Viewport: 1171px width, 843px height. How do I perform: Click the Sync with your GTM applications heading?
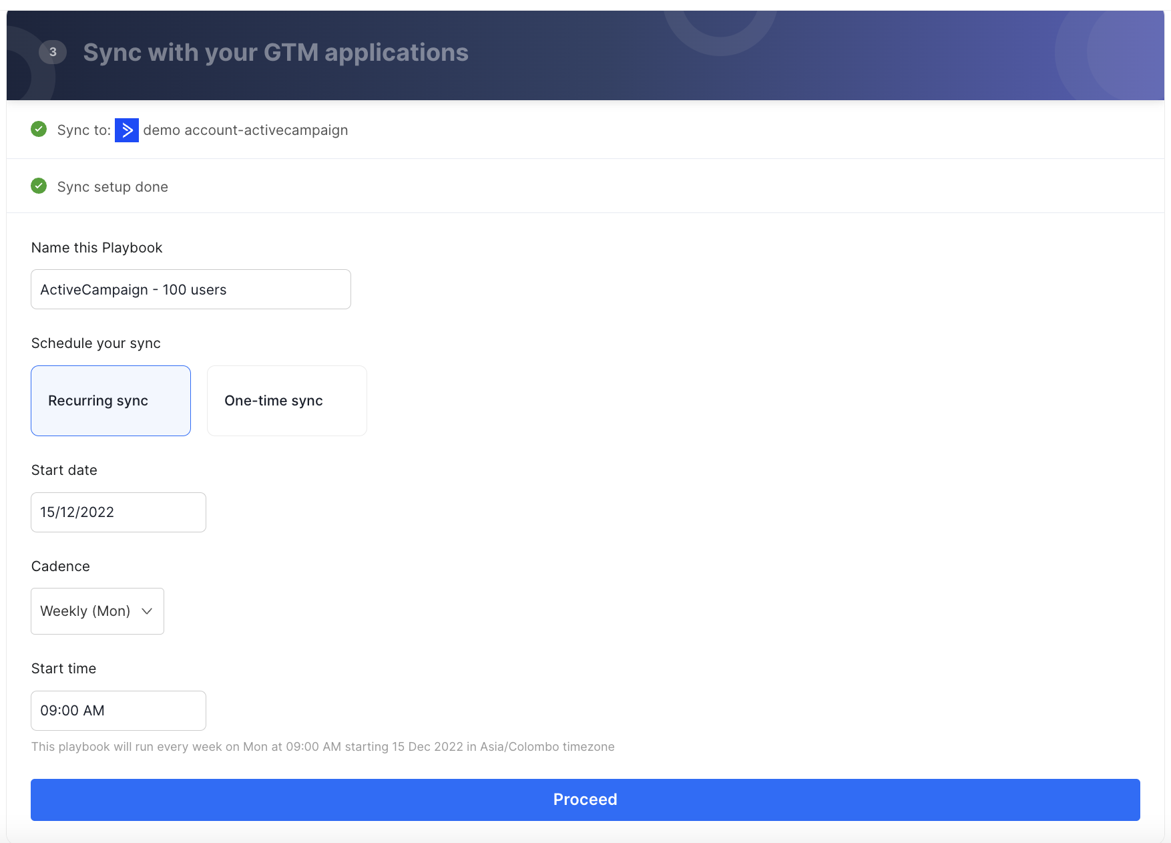pyautogui.click(x=276, y=52)
